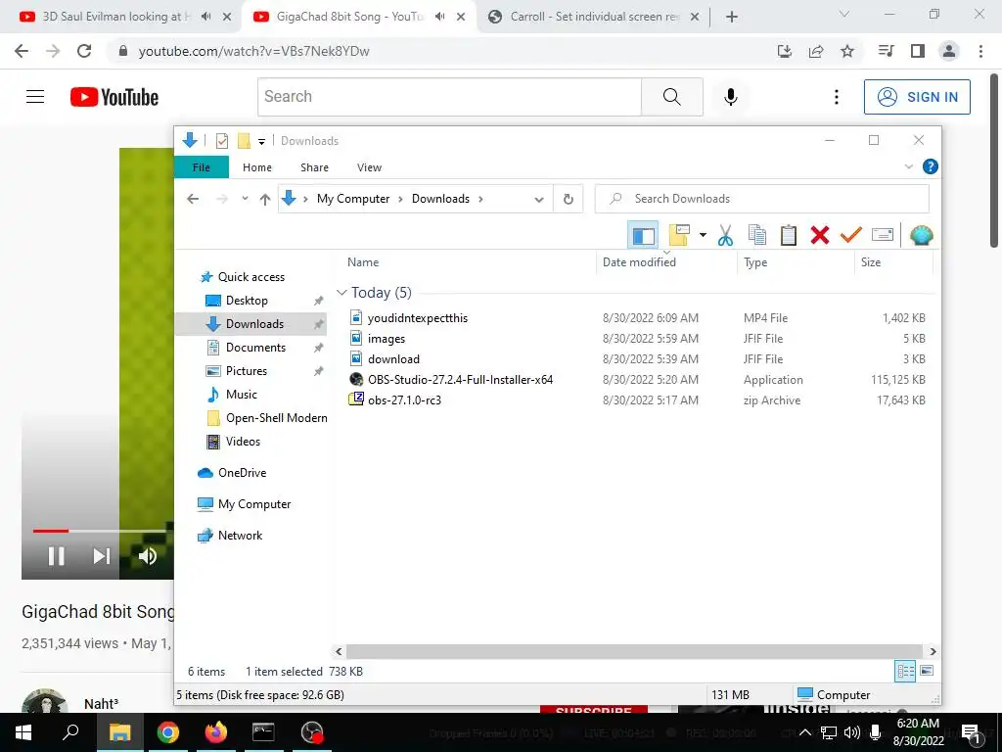
Task: Select Network in navigation pane
Action: tap(240, 536)
